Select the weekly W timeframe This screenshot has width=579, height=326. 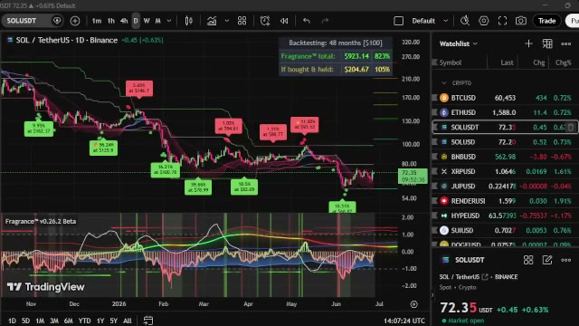[x=147, y=21]
